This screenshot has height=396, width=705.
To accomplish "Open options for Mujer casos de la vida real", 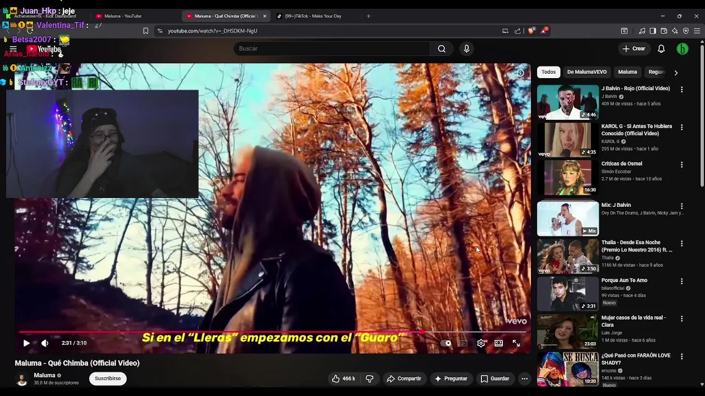I will (x=681, y=318).
